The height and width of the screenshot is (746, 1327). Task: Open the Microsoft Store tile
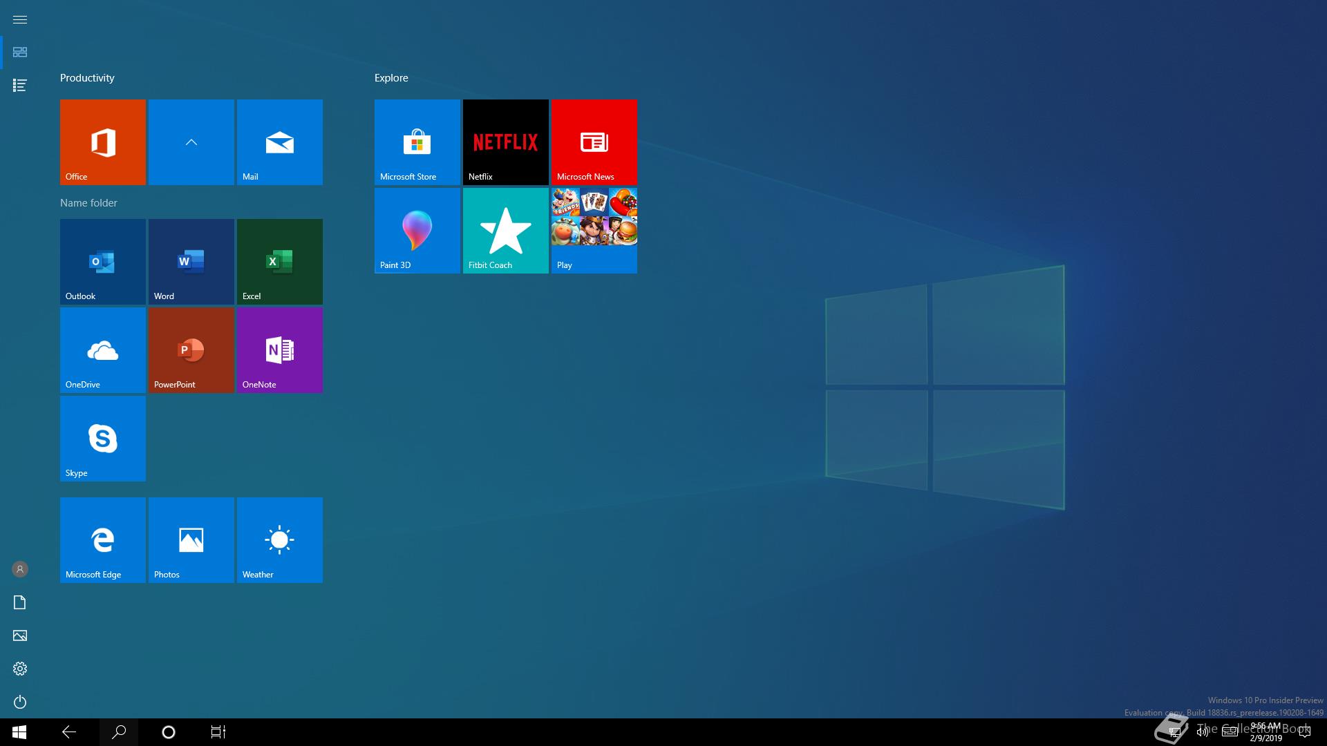pos(417,142)
